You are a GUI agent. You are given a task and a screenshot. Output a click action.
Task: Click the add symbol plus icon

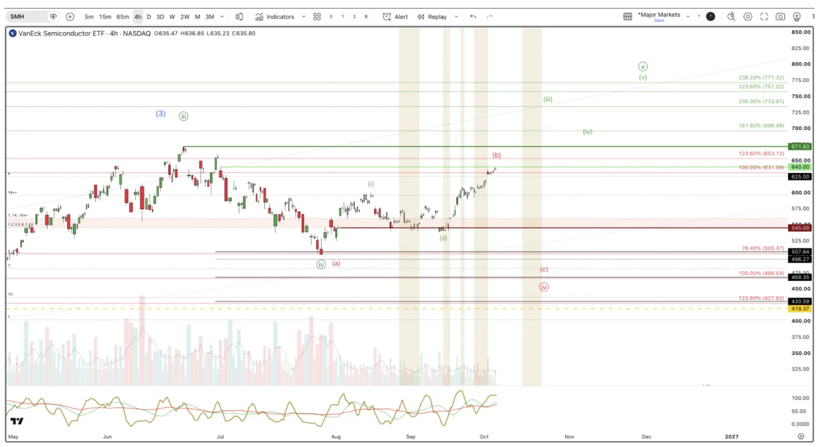coord(70,17)
